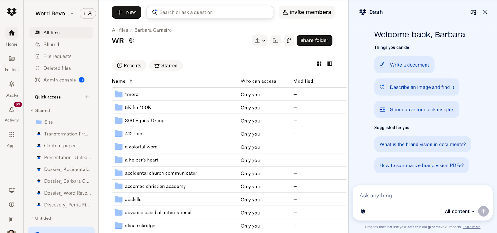Open the All content scope dropdown
Viewport: 497px width, 233px height.
pyautogui.click(x=459, y=211)
